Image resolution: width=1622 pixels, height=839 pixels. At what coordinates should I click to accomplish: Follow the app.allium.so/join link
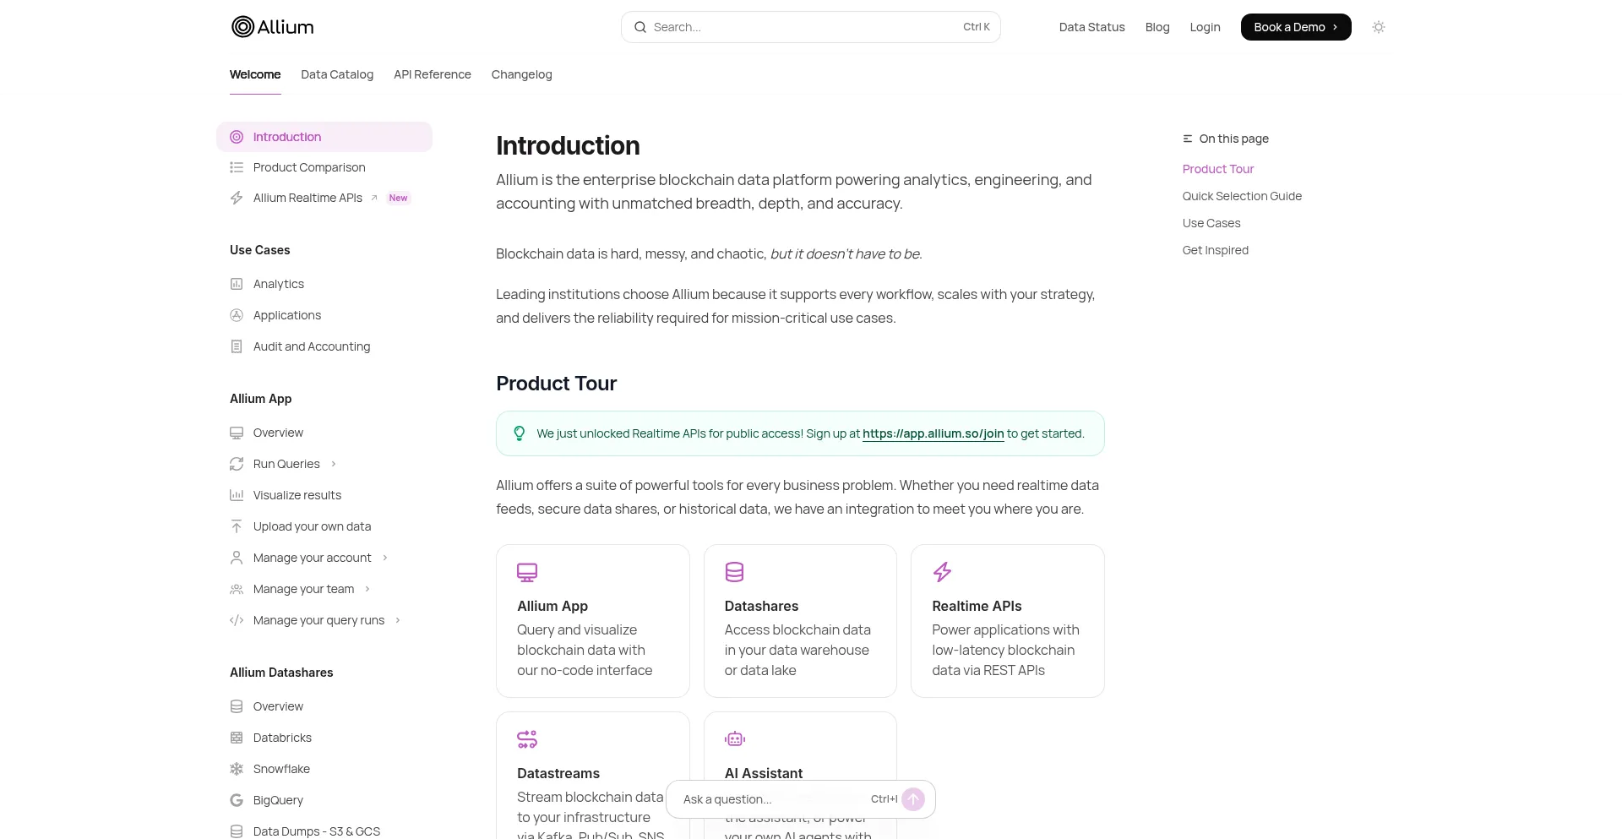pyautogui.click(x=933, y=433)
